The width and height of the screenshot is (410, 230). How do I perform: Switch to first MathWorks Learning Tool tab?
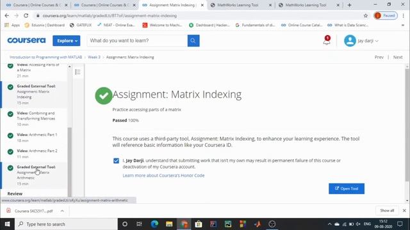(241, 5)
